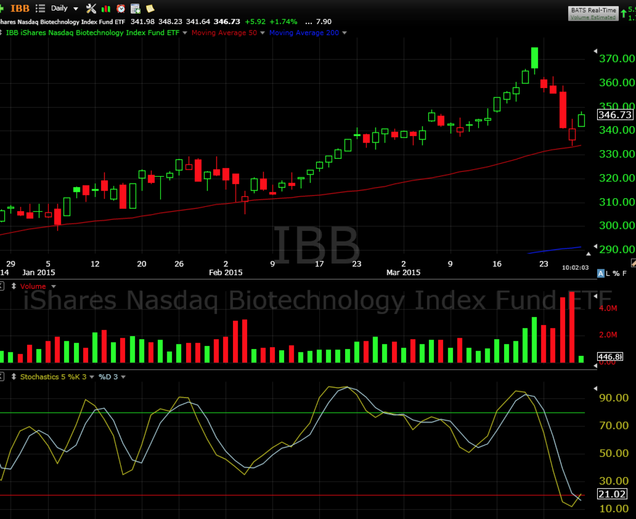This screenshot has width=636, height=519.
Task: Open the yellow sticky note icon
Action: (150, 8)
